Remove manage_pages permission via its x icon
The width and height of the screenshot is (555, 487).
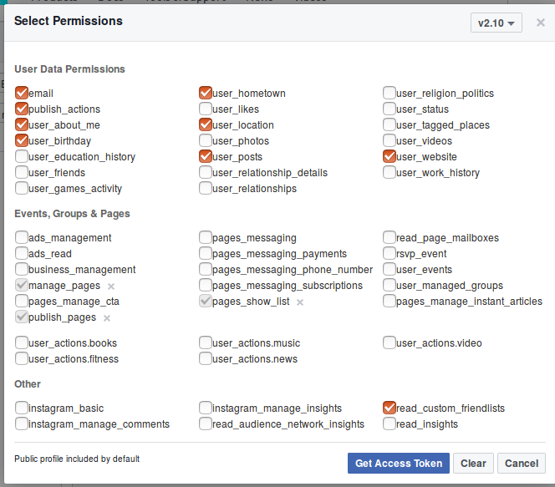point(111,287)
